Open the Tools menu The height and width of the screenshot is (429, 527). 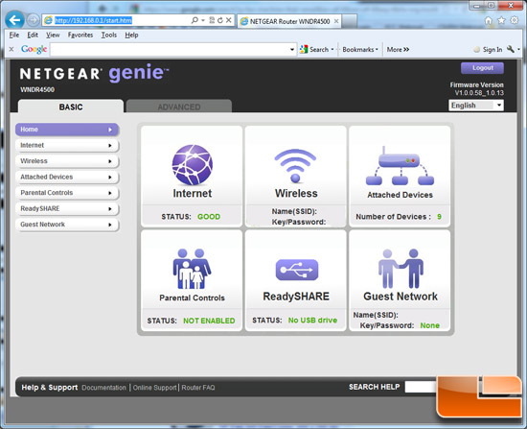coord(109,35)
